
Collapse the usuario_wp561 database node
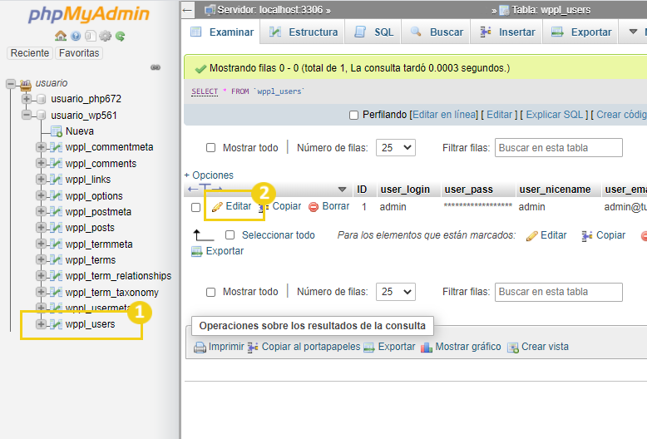(27, 115)
